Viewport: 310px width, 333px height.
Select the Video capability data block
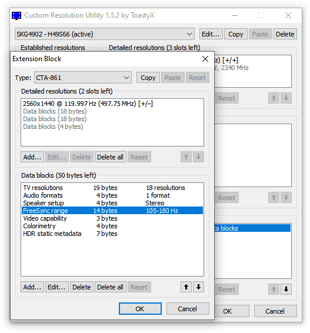[x=112, y=218]
